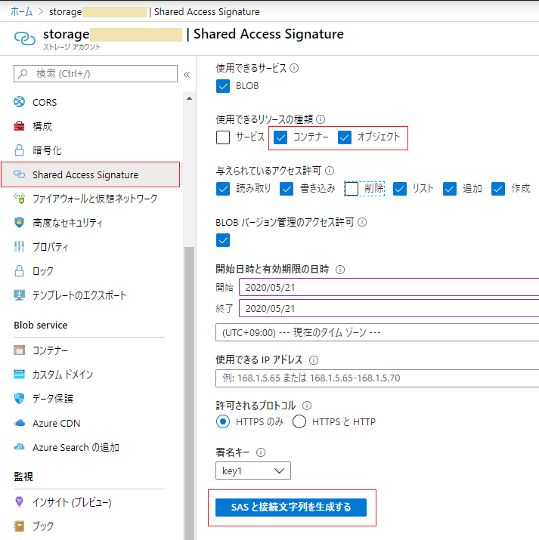Click the CORS globe icon
The image size is (539, 540).
coord(20,102)
